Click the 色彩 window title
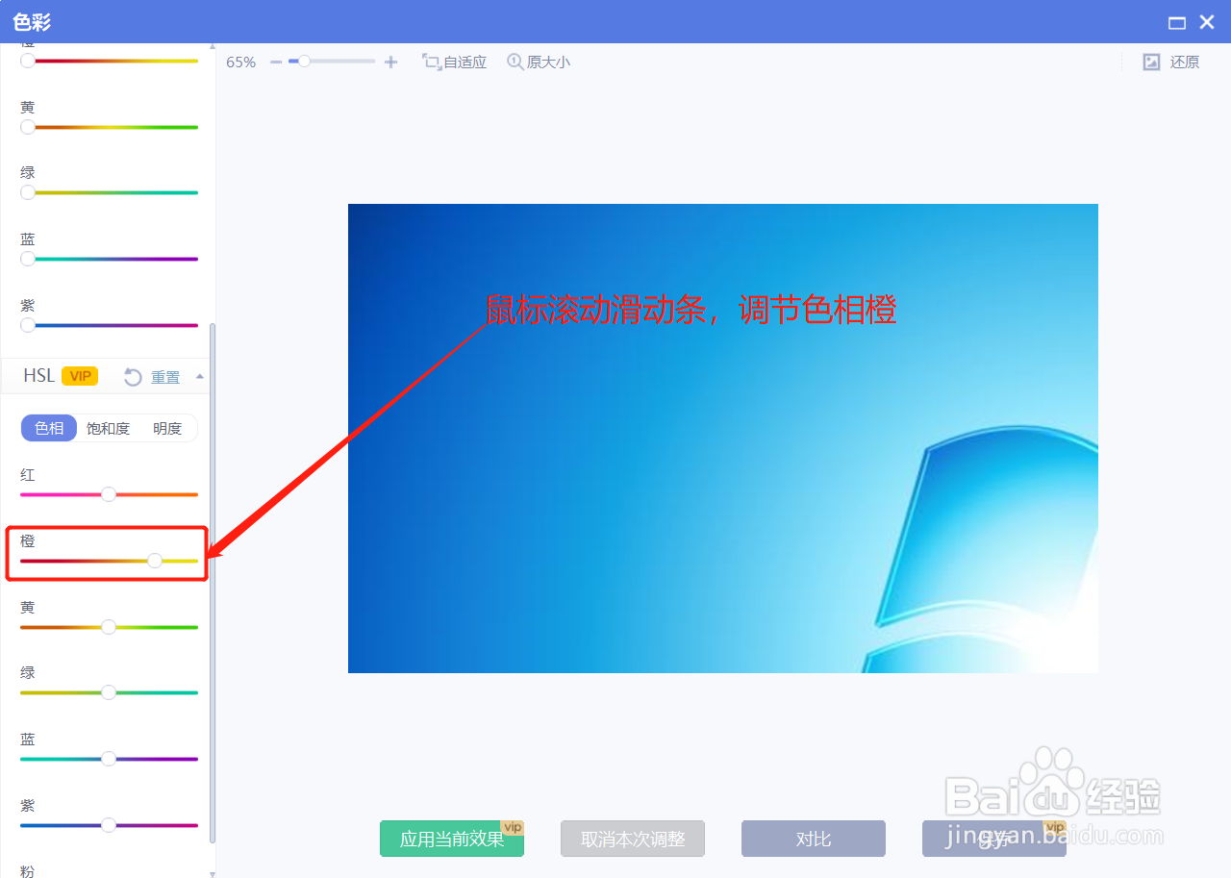The image size is (1231, 878). click(x=32, y=22)
